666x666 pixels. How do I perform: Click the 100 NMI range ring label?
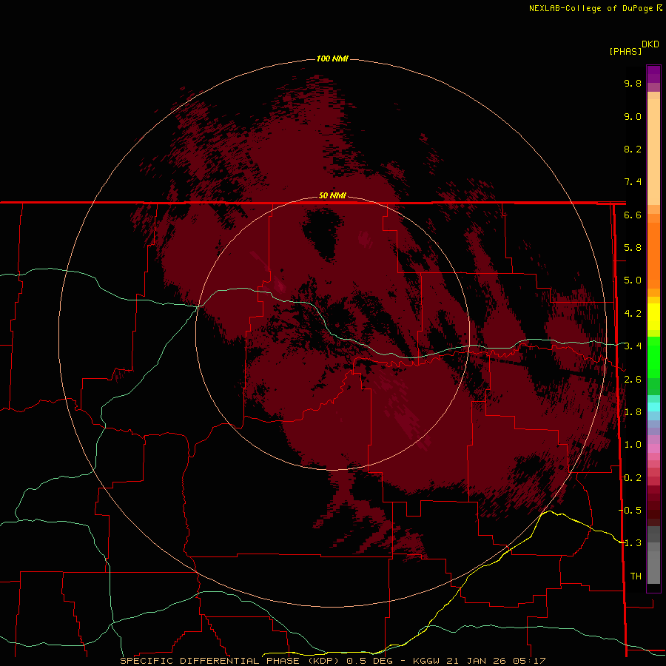pos(332,58)
